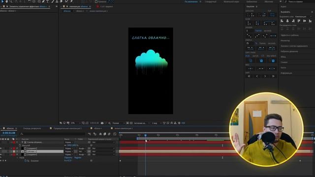Click Поиск в справке search field
The image size is (315, 177).
tap(299, 1)
